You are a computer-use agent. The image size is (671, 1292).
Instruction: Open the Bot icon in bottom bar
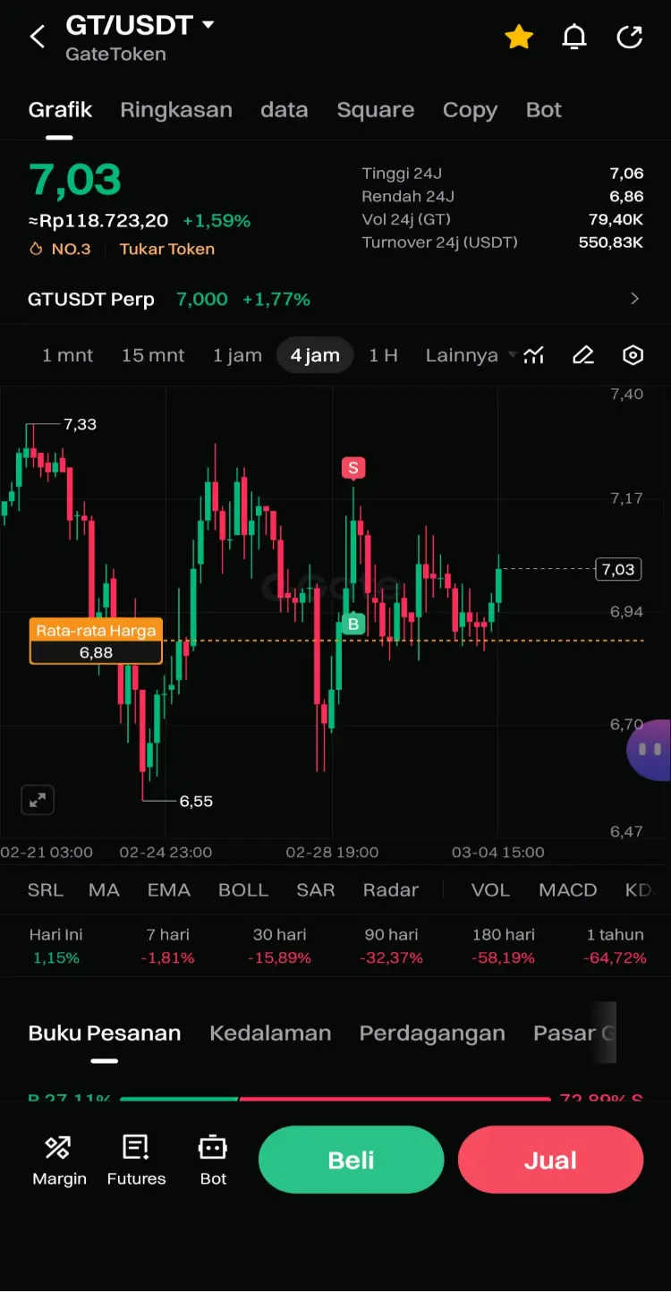click(213, 1160)
